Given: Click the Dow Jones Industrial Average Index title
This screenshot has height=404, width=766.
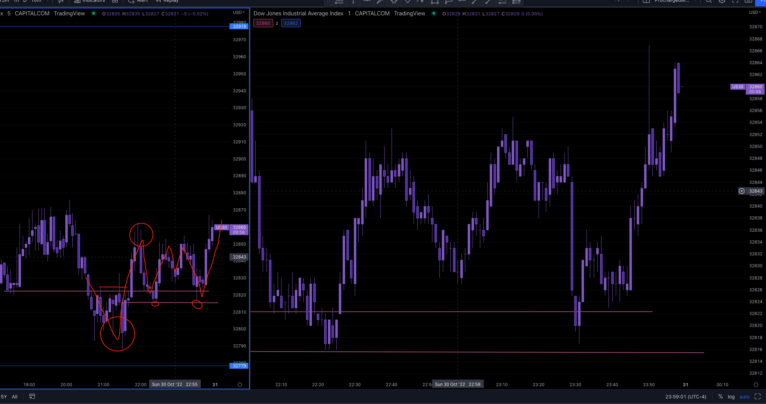Looking at the screenshot, I should point(298,13).
